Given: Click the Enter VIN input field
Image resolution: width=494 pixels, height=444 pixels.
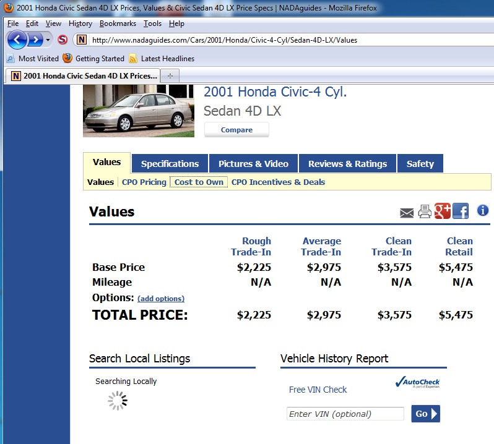Looking at the screenshot, I should point(345,414).
